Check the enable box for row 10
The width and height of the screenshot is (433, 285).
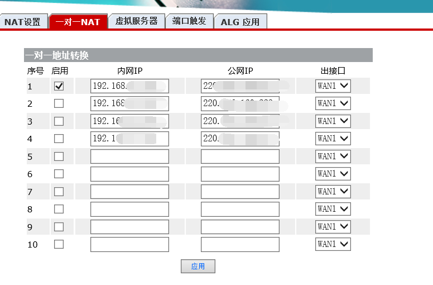[59, 244]
